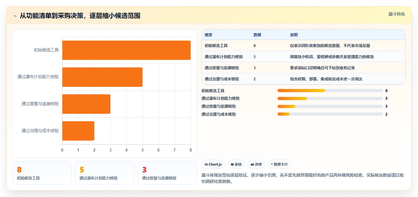418x197 pixels.
Task: Click the 维度 column header
Action: tap(208, 35)
